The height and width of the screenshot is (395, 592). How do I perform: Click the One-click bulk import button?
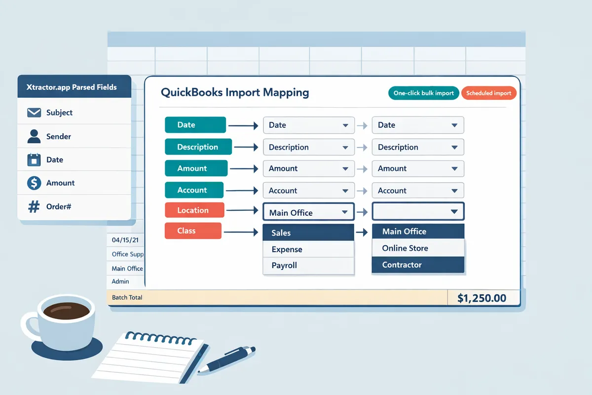point(424,93)
